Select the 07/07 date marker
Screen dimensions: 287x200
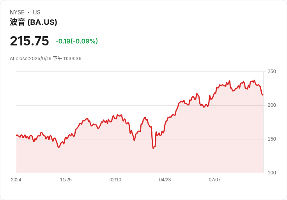coord(214,180)
